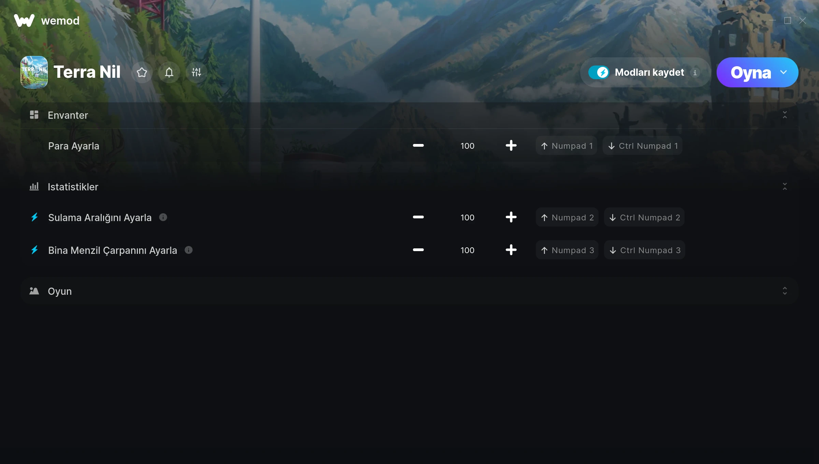Image resolution: width=819 pixels, height=464 pixels.
Task: Open the info icon beside Modları kaydet
Action: [695, 73]
